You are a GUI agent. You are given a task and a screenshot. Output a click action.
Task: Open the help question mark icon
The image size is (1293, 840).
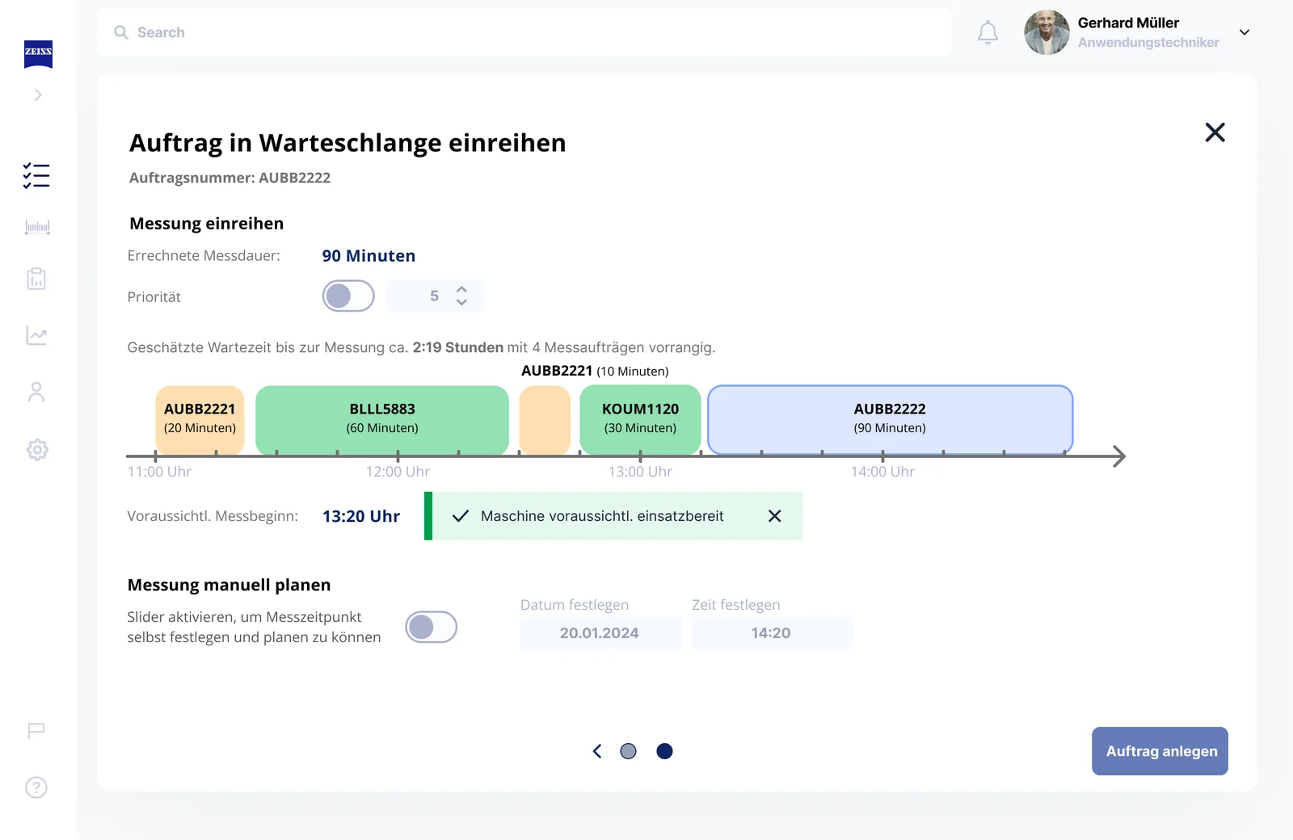click(x=36, y=787)
